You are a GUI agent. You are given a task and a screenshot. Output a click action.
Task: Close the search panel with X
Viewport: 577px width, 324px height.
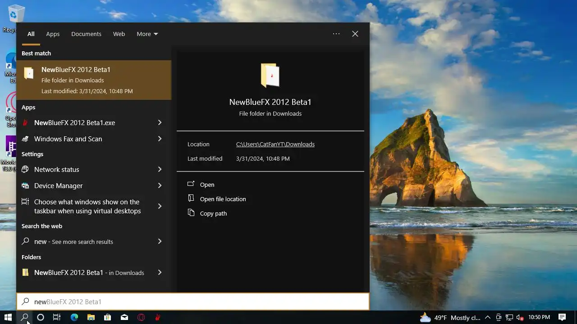(x=355, y=34)
